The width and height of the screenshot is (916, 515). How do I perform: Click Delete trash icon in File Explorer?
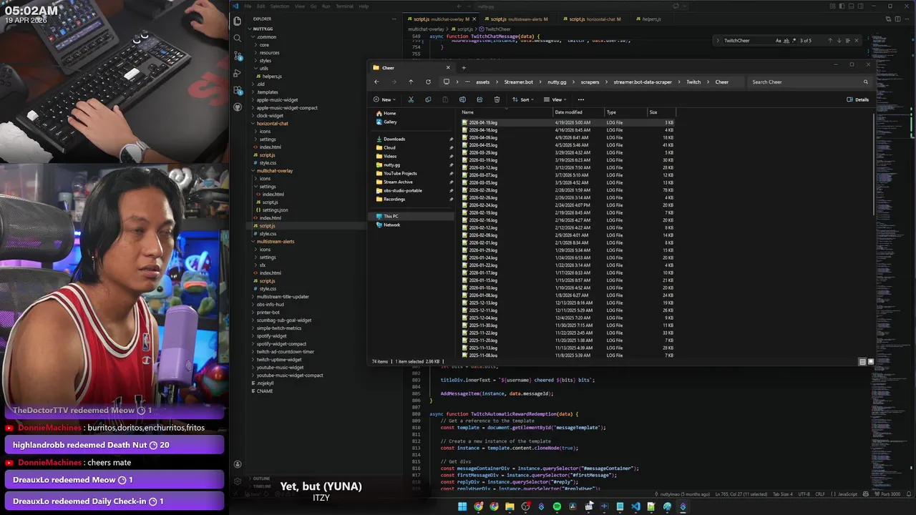pyautogui.click(x=497, y=99)
